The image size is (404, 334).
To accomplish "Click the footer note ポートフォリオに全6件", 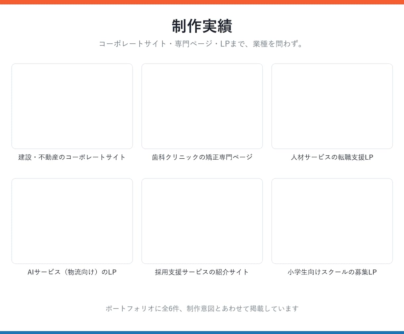I will pyautogui.click(x=142, y=308).
